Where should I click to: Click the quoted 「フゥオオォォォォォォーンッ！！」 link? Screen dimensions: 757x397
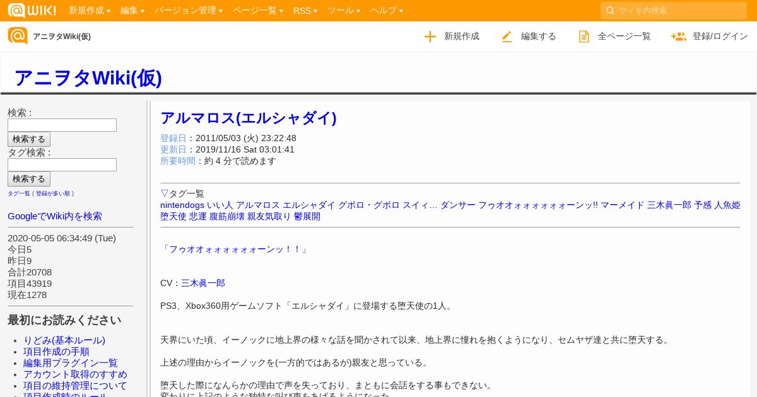(x=235, y=250)
